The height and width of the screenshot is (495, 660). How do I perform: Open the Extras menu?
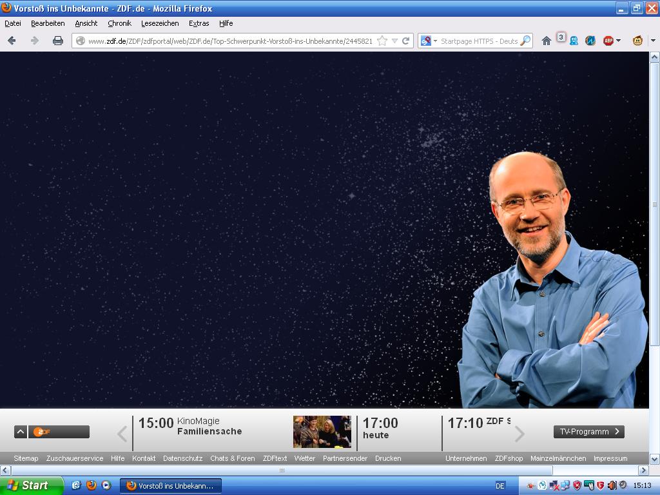point(199,23)
